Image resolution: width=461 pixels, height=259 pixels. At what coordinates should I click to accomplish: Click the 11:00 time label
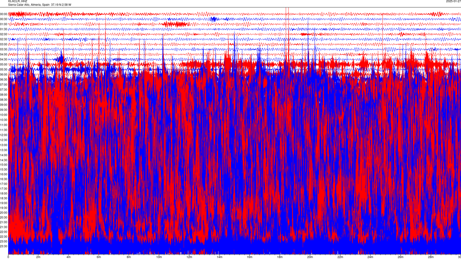pyautogui.click(x=4, y=125)
